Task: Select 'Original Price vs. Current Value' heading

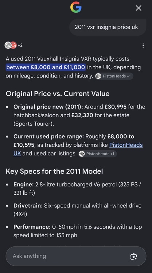Action: click(58, 94)
